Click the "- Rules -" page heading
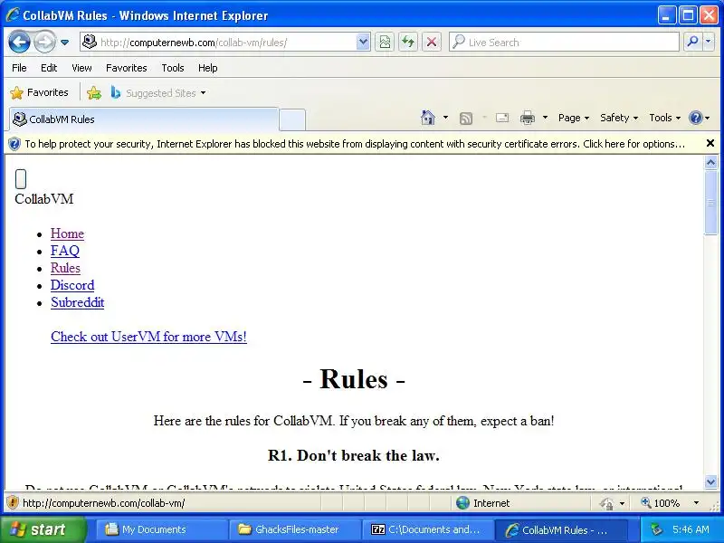Viewport: 724px width, 543px height. tap(354, 379)
